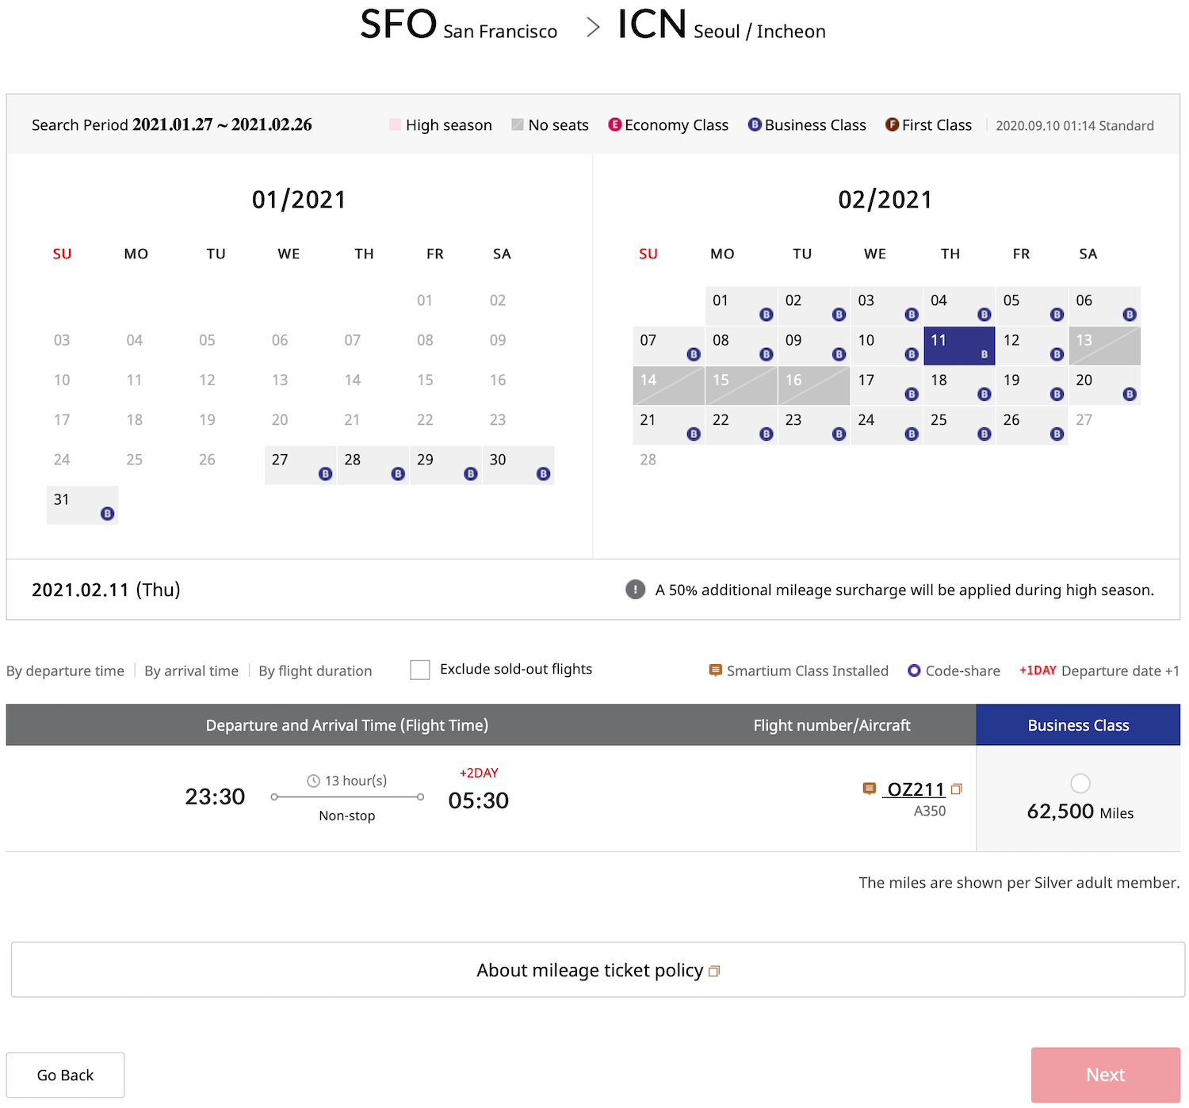The image size is (1189, 1108).
Task: Click the Next button
Action: [x=1105, y=1075]
